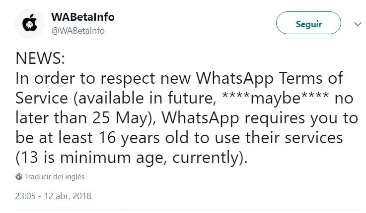
Task: Click the WABetaInfo profile avatar
Action: tap(29, 23)
